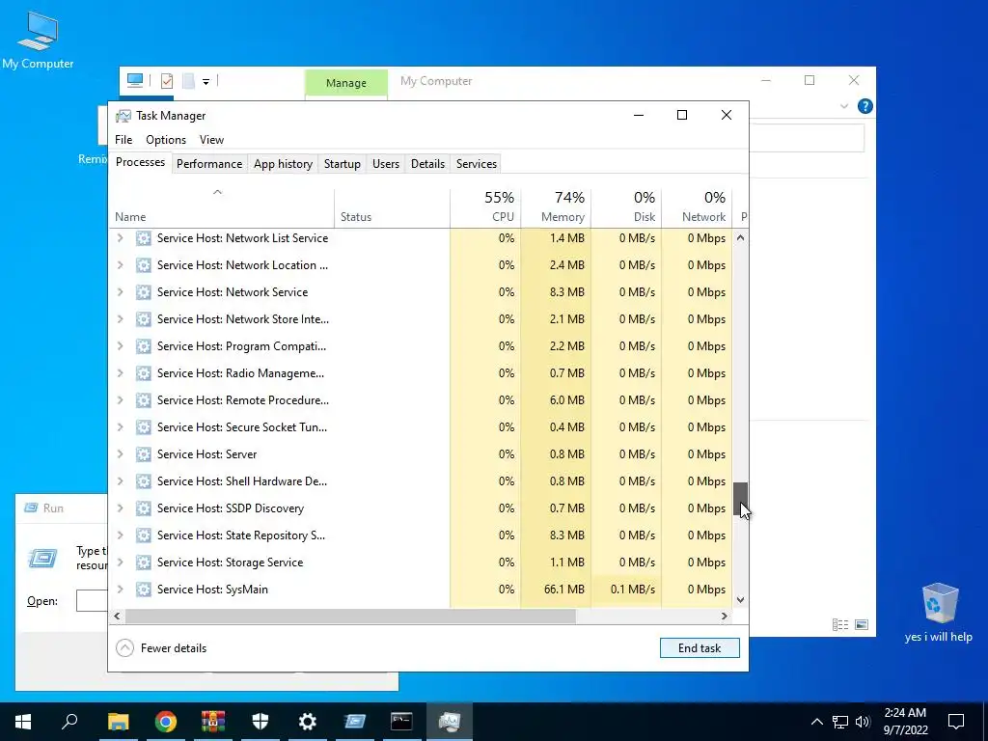988x741 pixels.
Task: Click the gear icon beside Service Host: Network Service
Action: click(144, 292)
